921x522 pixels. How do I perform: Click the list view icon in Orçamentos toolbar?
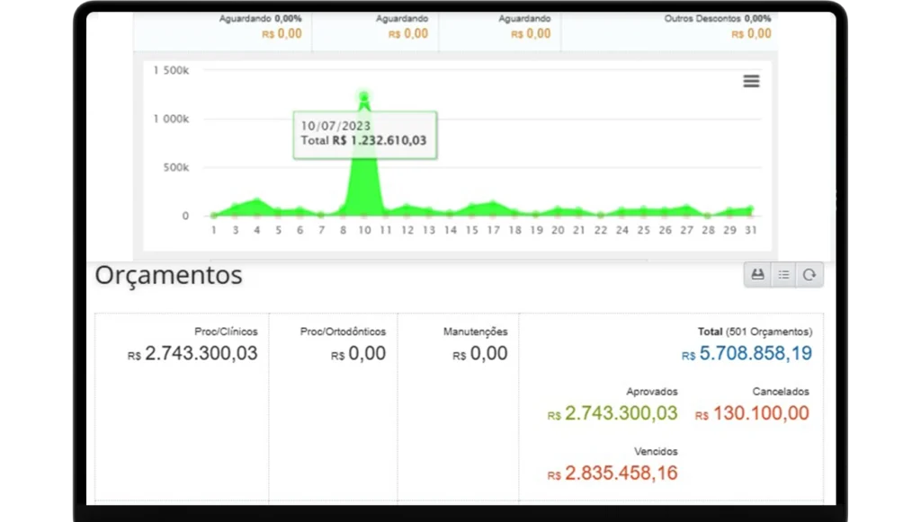click(x=783, y=275)
